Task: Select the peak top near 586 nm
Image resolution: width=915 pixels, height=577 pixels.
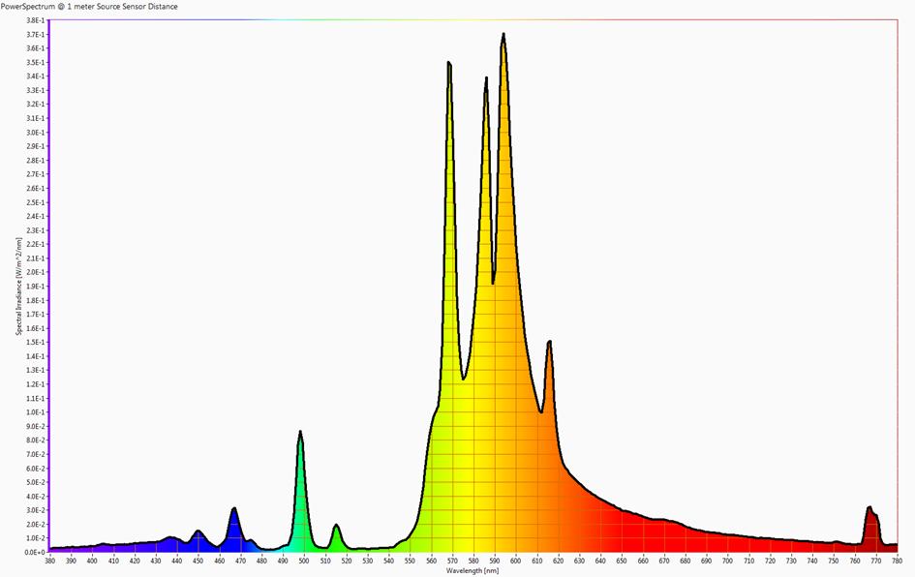Action: [486, 79]
